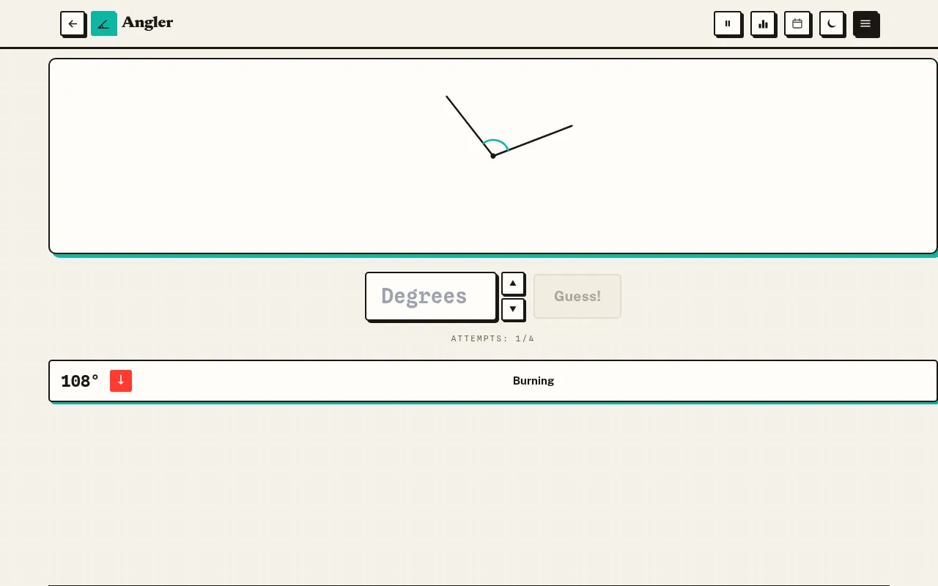
Task: Open the statistics bar chart
Action: pos(763,23)
